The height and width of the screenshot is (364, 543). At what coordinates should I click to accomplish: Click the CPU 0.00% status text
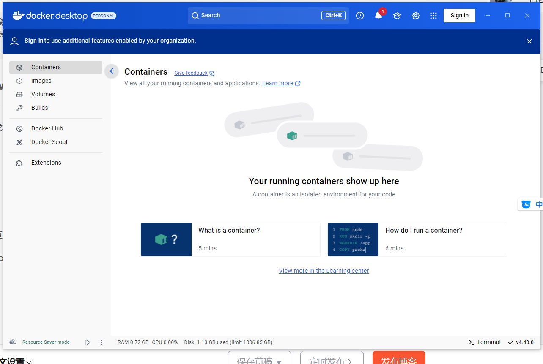(x=165, y=342)
